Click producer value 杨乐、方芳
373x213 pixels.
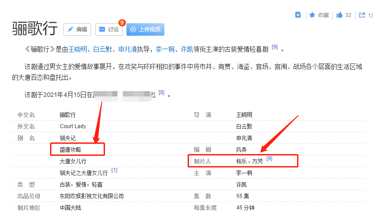coord(250,161)
